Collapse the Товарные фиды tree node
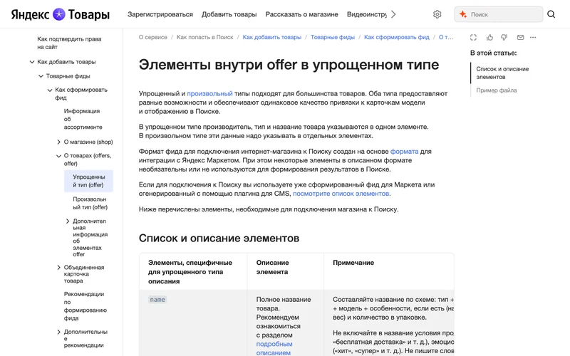 click(x=41, y=76)
